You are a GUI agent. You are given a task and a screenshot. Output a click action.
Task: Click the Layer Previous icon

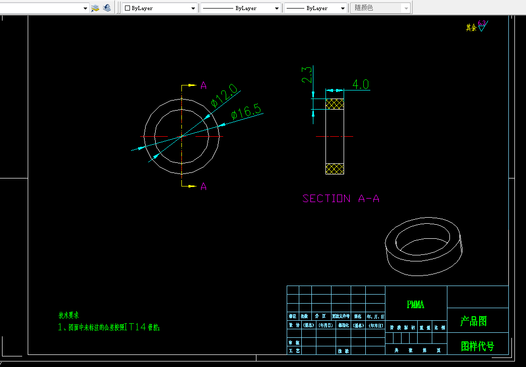click(x=107, y=8)
